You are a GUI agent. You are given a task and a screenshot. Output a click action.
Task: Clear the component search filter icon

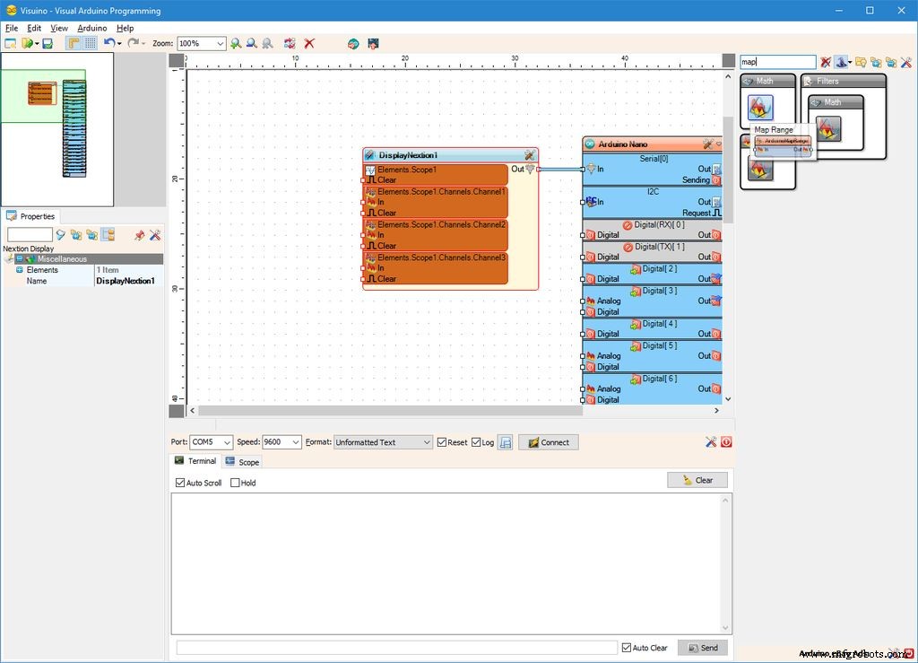point(826,62)
